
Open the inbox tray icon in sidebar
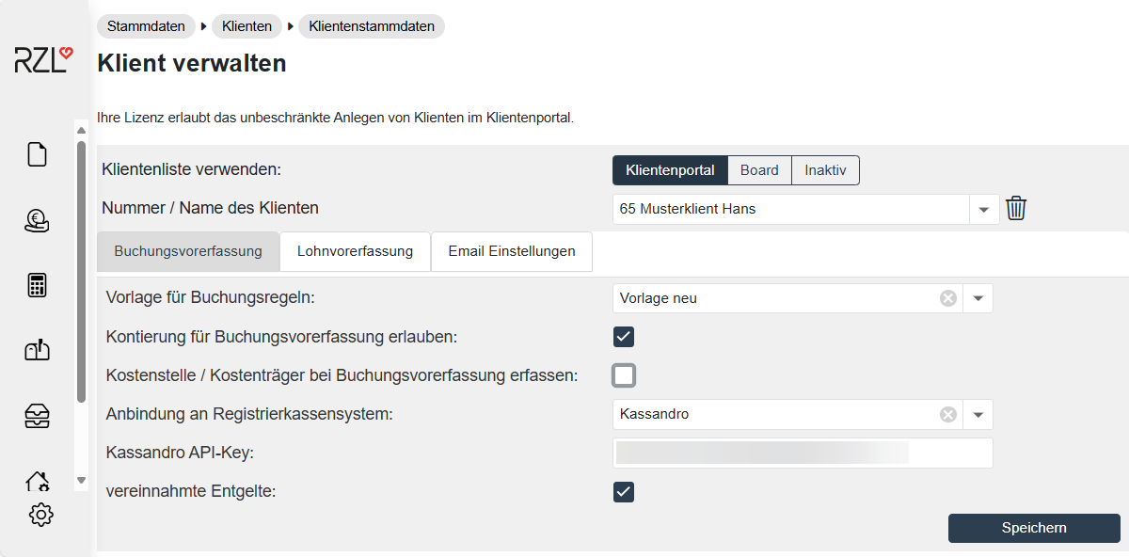coord(37,415)
